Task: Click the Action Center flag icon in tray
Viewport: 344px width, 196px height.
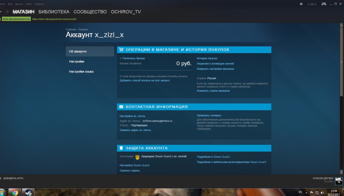Action: click(x=312, y=193)
